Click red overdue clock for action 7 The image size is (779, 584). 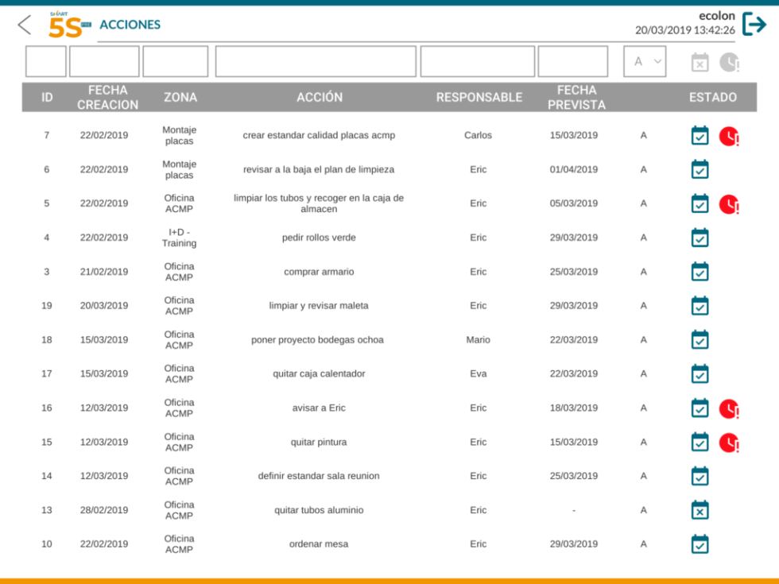point(729,136)
